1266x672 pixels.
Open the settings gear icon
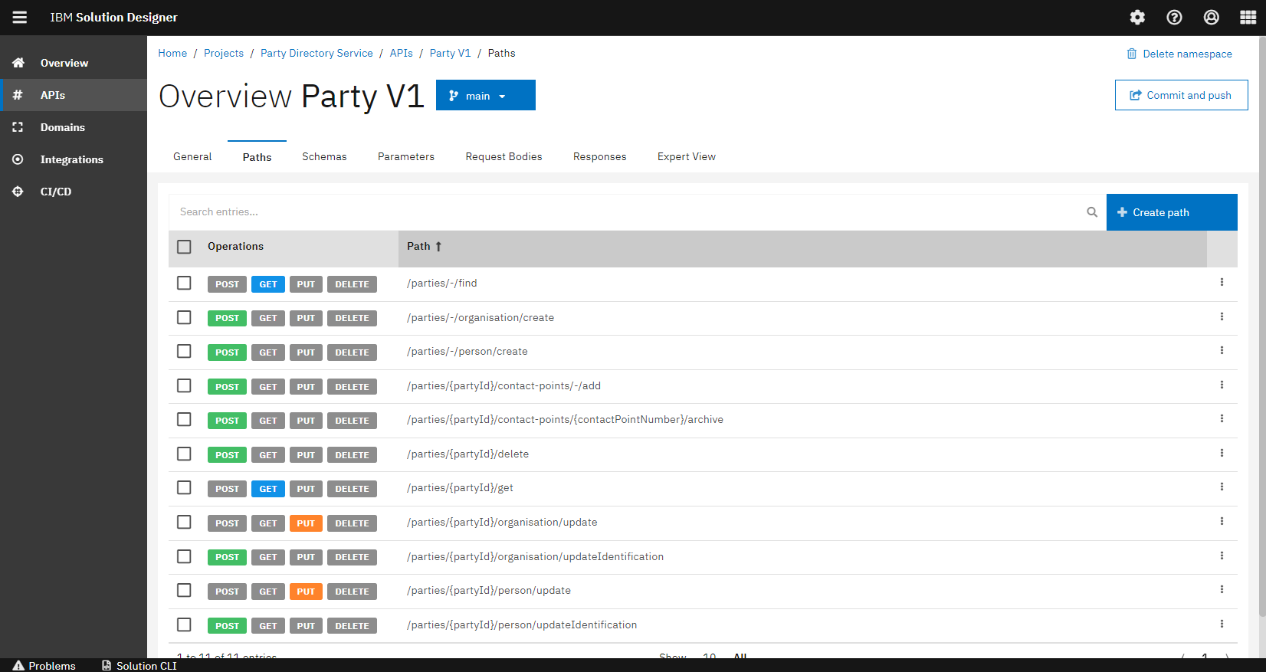[x=1137, y=18]
